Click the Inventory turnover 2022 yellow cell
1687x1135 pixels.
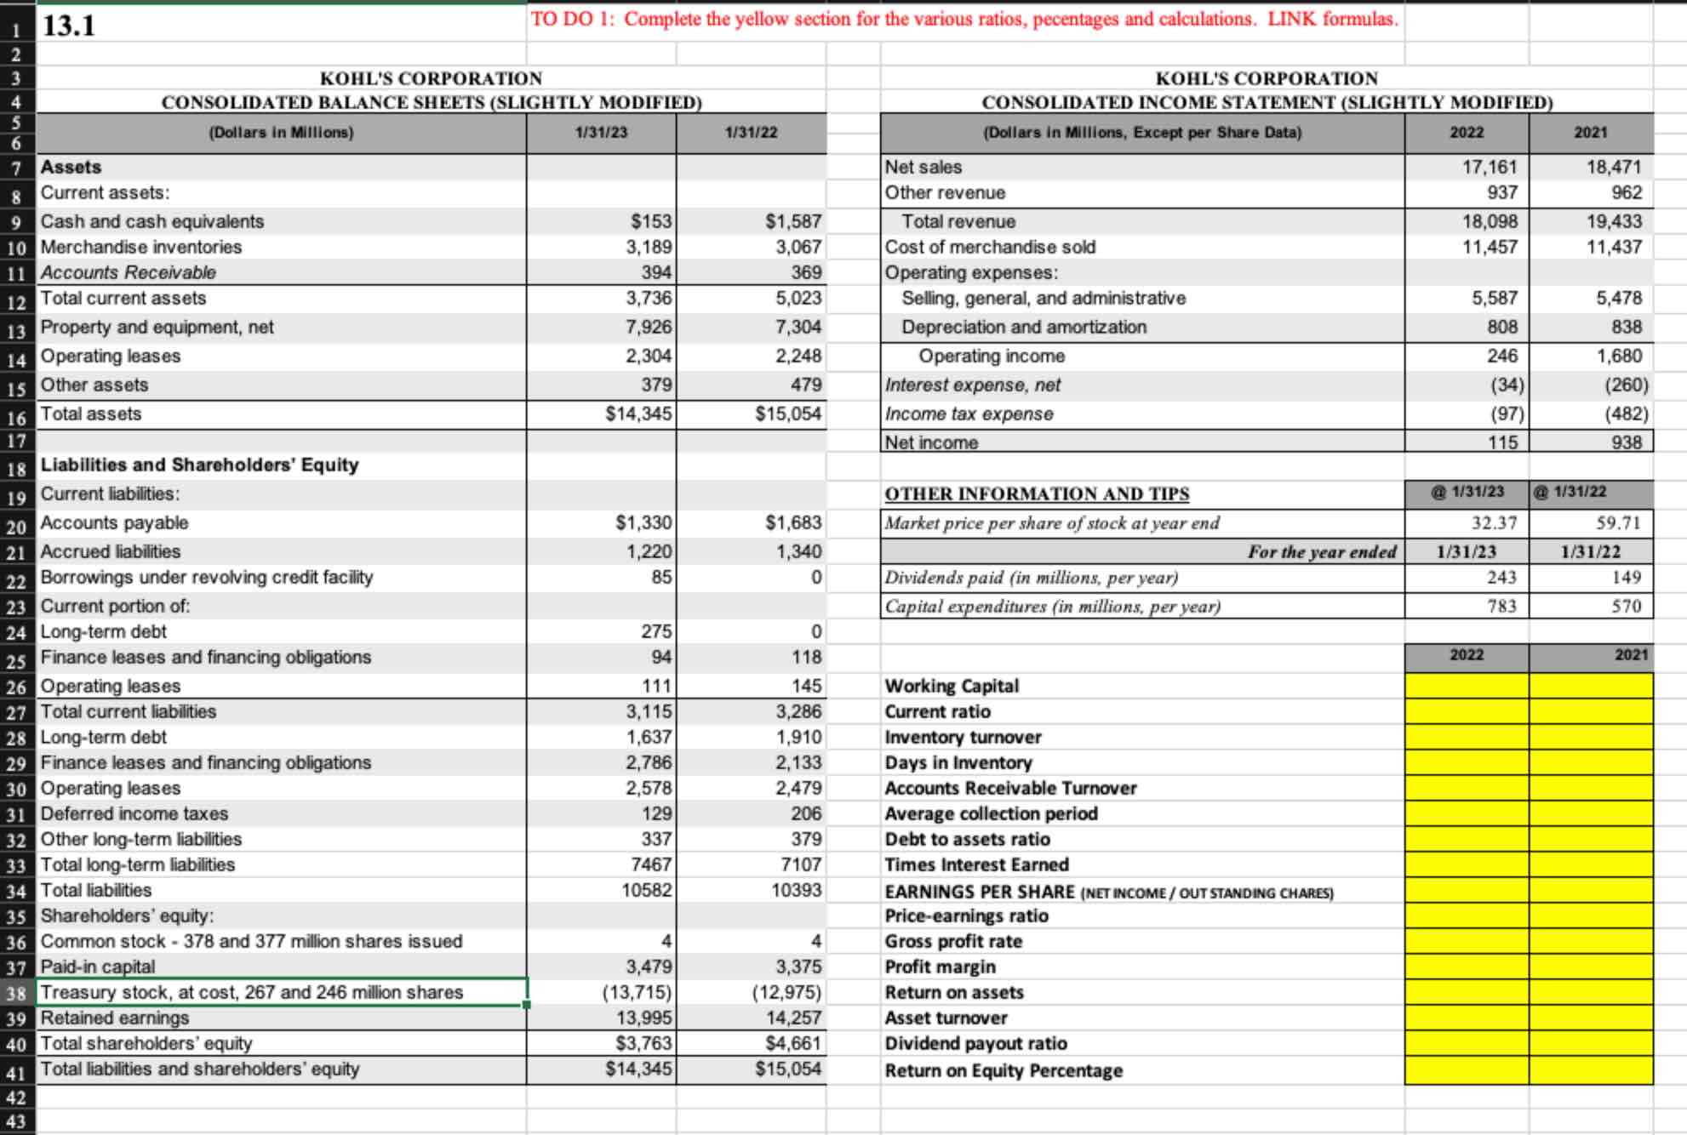(x=1466, y=737)
